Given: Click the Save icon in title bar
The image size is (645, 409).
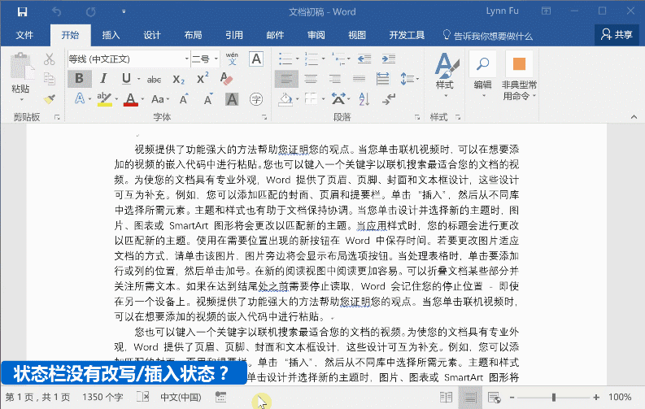Looking at the screenshot, I should 21,11.
